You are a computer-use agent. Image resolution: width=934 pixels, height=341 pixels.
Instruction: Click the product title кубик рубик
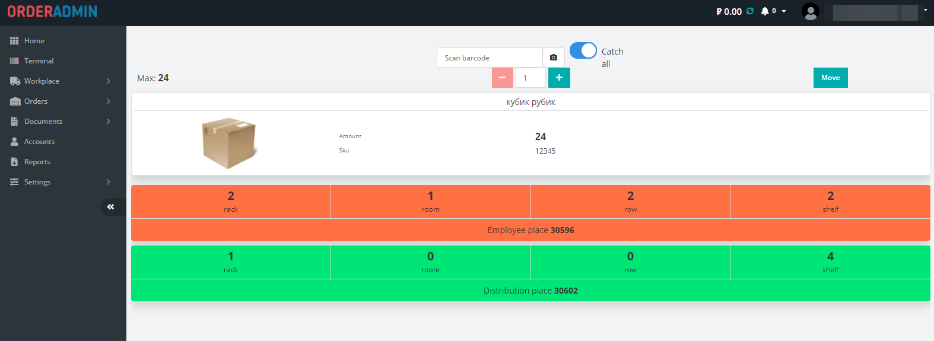[530, 102]
